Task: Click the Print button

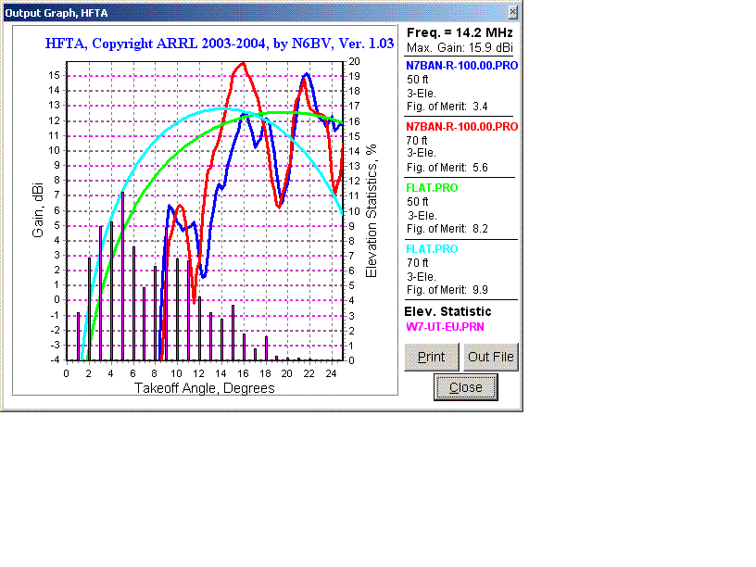Action: pos(432,357)
